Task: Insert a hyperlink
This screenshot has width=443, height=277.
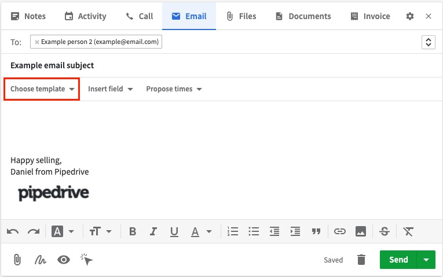Action: point(339,231)
